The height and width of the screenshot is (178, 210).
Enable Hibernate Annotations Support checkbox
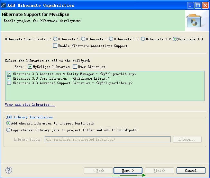(x=55, y=46)
